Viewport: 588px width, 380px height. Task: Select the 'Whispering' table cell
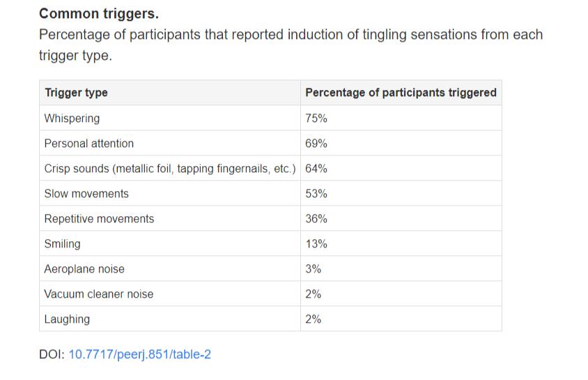pos(72,119)
